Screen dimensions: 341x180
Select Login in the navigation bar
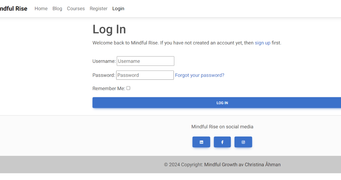118,8
